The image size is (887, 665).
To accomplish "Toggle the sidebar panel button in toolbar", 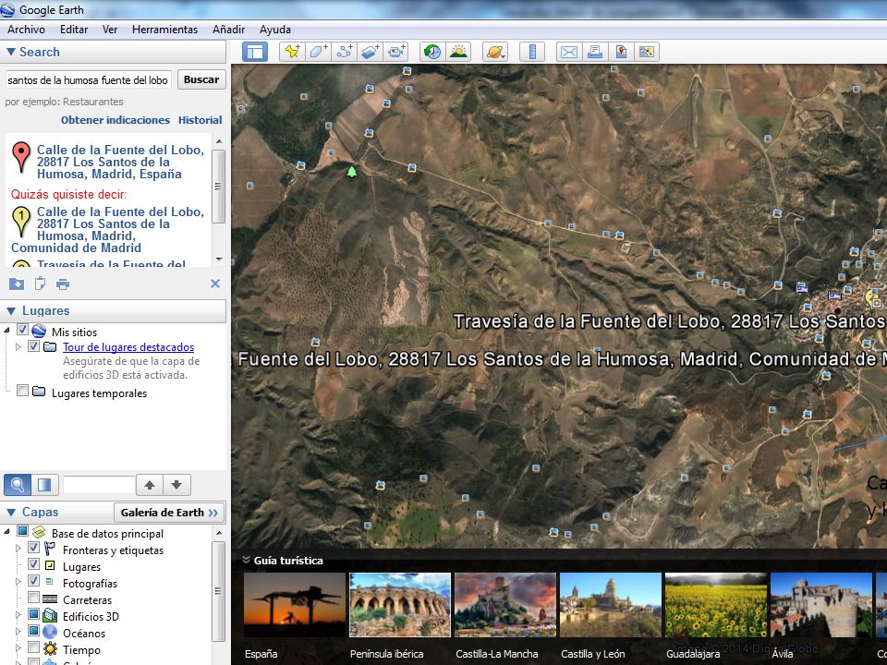I will (255, 52).
